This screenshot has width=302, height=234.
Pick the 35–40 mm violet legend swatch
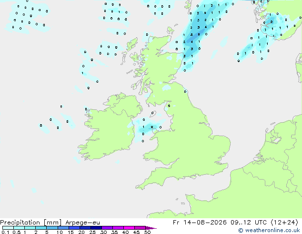[x=118, y=228]
